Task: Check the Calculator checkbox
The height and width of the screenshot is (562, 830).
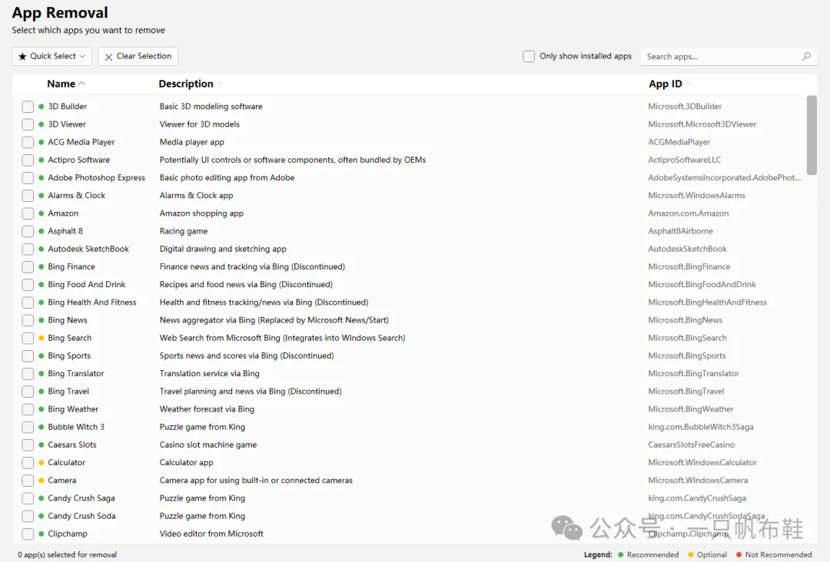Action: [28, 463]
